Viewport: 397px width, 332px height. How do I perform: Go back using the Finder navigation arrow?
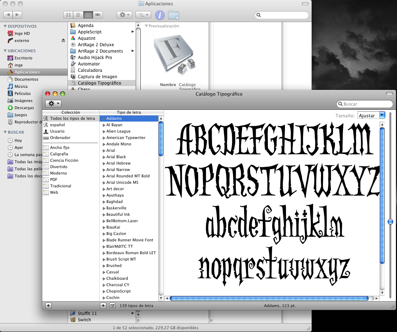[8, 15]
